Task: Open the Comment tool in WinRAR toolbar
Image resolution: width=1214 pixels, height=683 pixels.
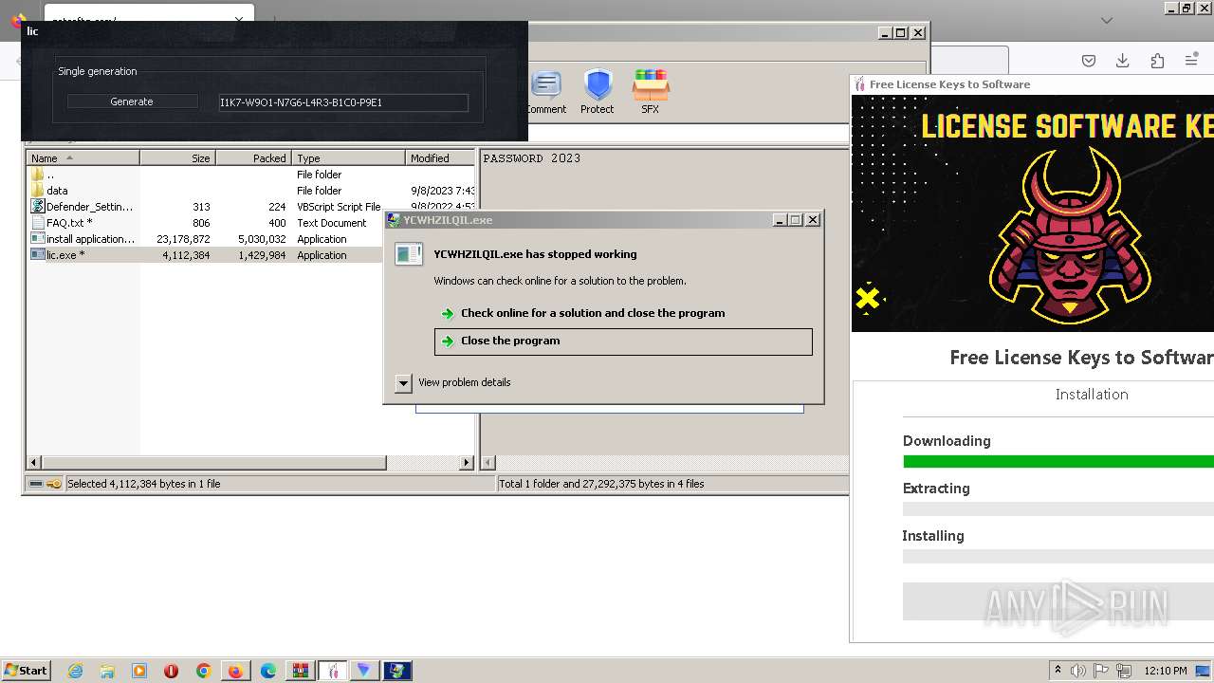Action: pyautogui.click(x=546, y=92)
